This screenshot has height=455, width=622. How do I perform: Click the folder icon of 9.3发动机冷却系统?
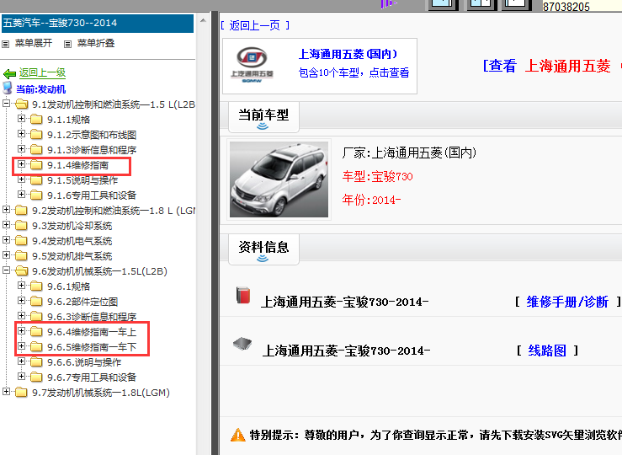21,225
